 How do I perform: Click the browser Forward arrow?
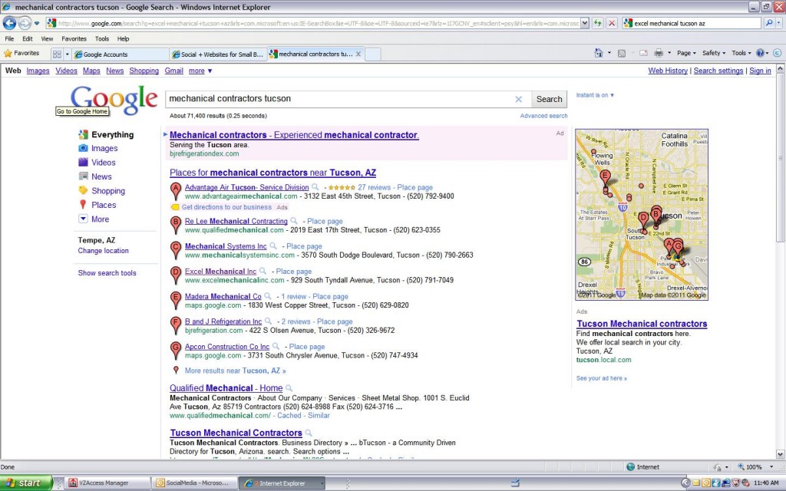[x=25, y=23]
